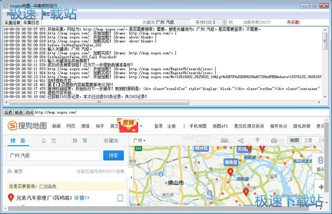Select the 自驾 driving tab
Image resolution: width=332 pixels, height=214 pixels.
[x=80, y=140]
